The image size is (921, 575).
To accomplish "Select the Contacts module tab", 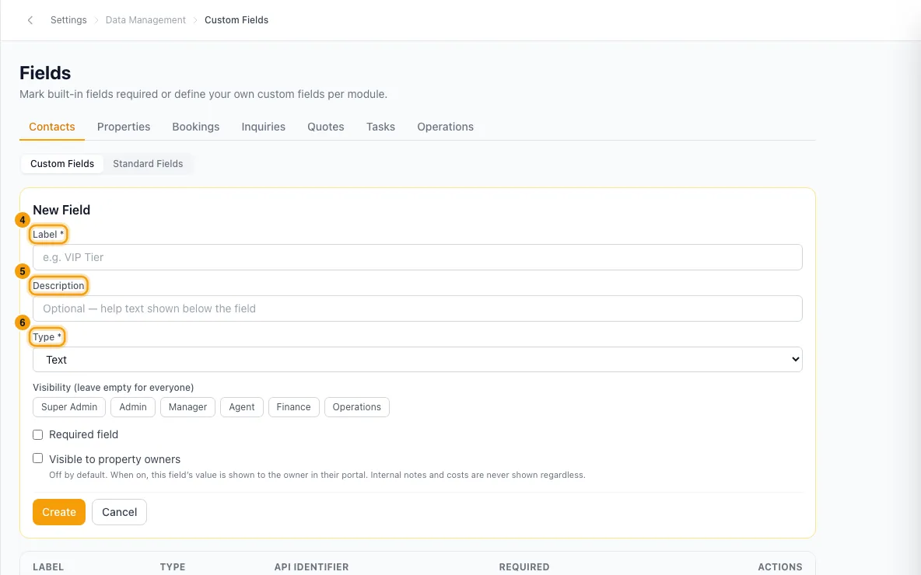I will 51,127.
